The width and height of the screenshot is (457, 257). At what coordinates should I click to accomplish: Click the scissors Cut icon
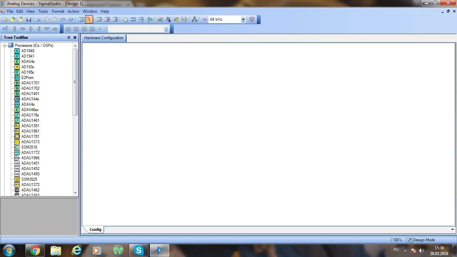pos(39,19)
